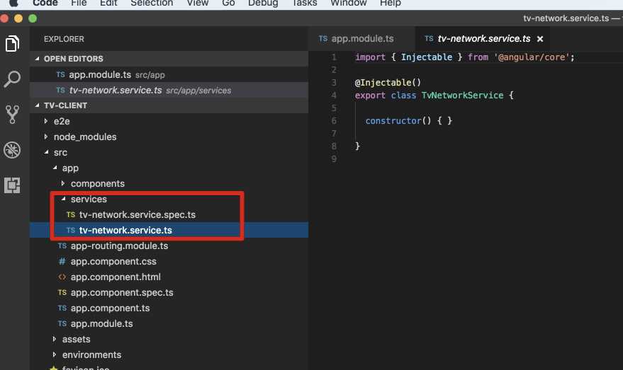Open app.component.spec.ts file
Viewport: 623px width, 370px height.
[169, 292]
